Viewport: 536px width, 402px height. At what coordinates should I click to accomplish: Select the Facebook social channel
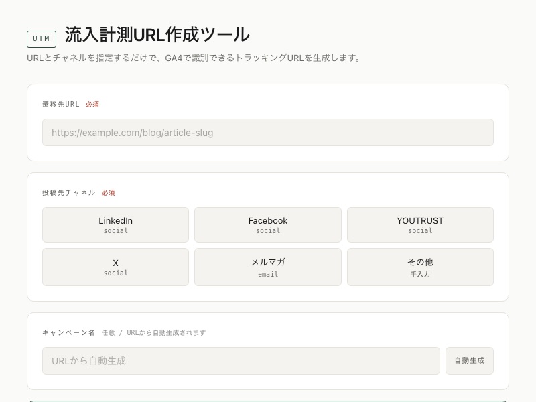267,224
